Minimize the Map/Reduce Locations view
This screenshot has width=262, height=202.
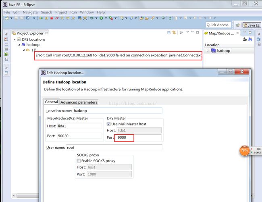coord(245,32)
